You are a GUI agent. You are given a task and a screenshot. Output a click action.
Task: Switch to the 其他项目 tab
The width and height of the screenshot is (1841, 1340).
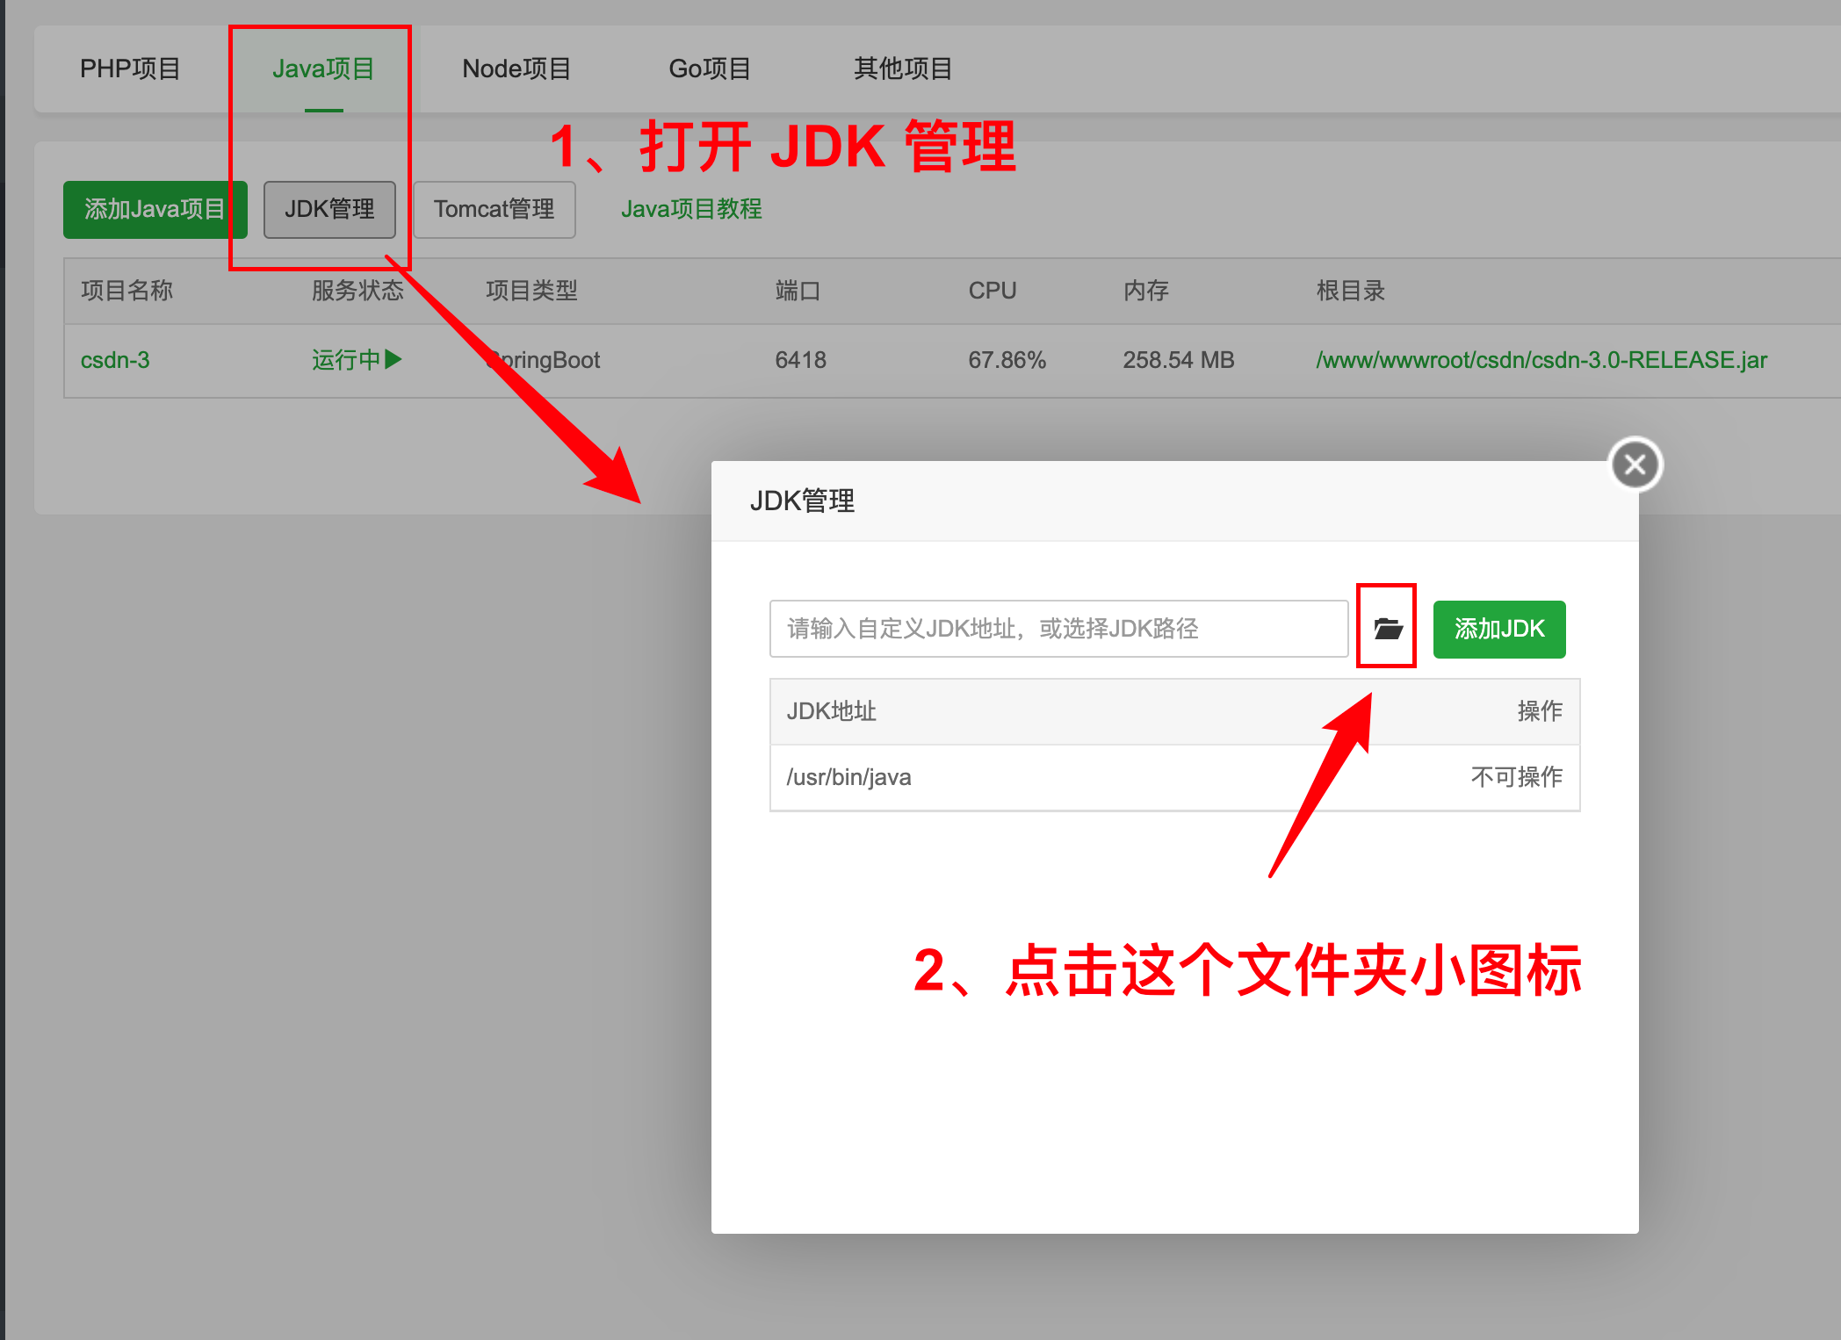click(x=902, y=68)
